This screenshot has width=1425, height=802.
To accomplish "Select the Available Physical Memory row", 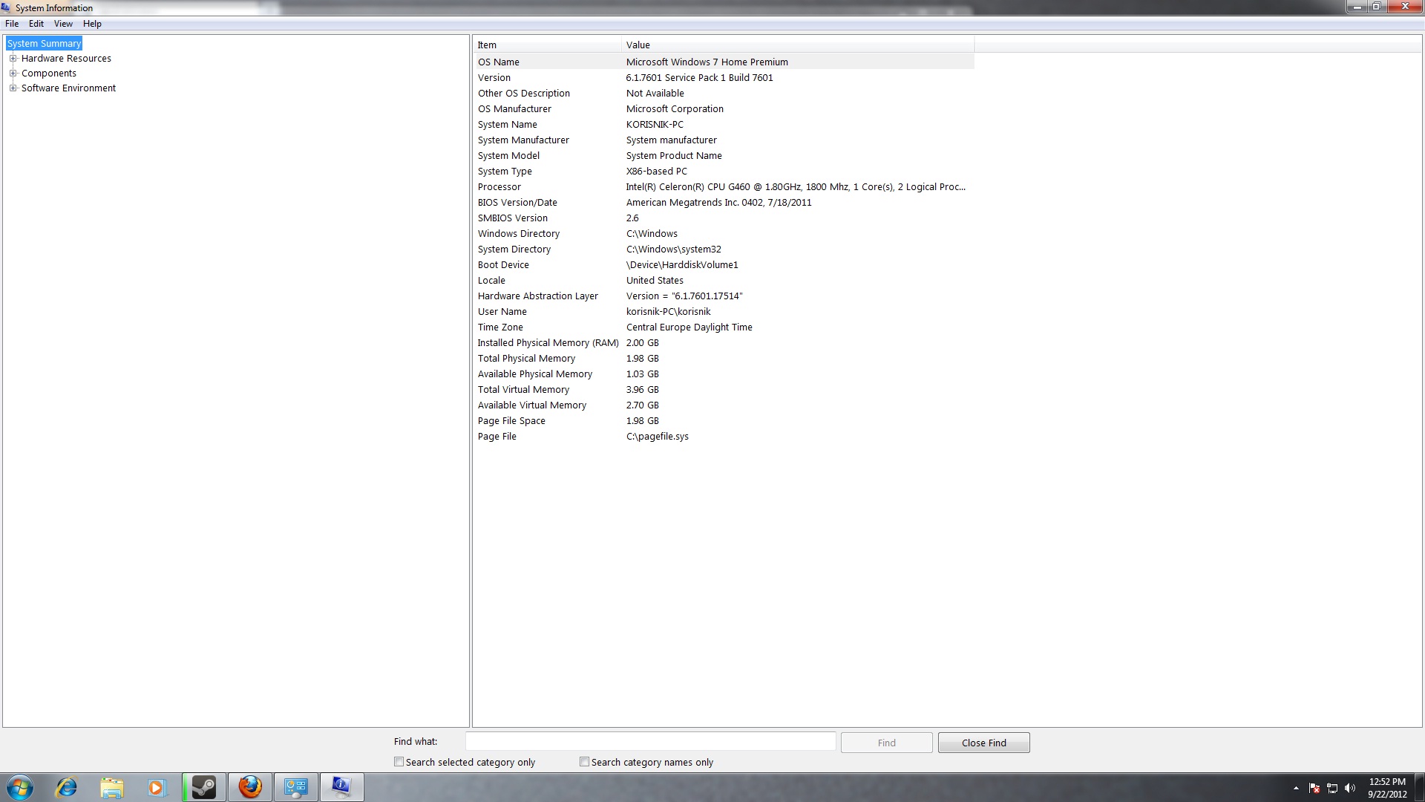I will pyautogui.click(x=724, y=374).
